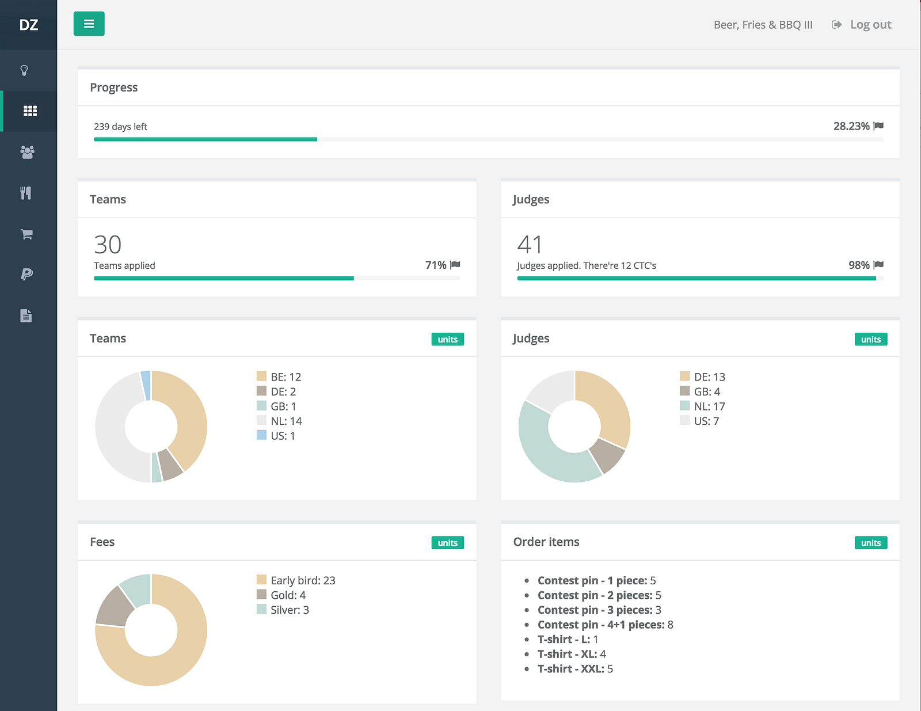
Task: Click the PayPal sidebar icon
Action: pos(26,275)
